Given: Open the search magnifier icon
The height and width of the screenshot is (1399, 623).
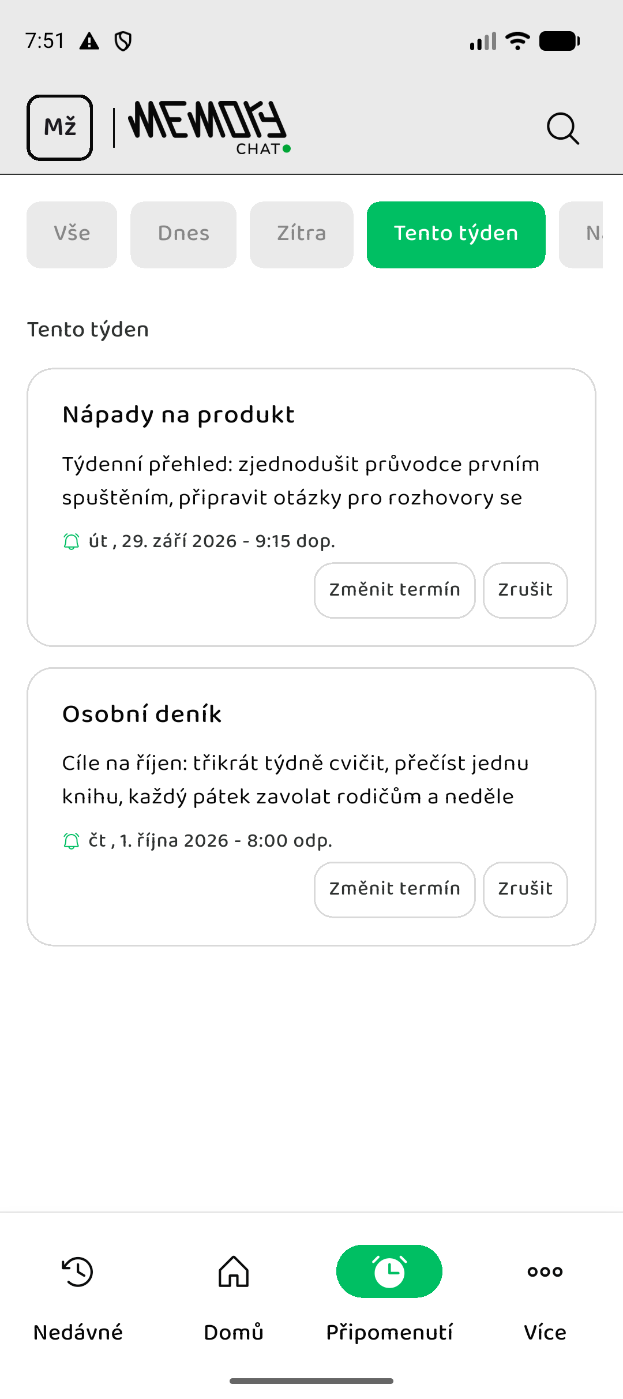Looking at the screenshot, I should point(563,128).
